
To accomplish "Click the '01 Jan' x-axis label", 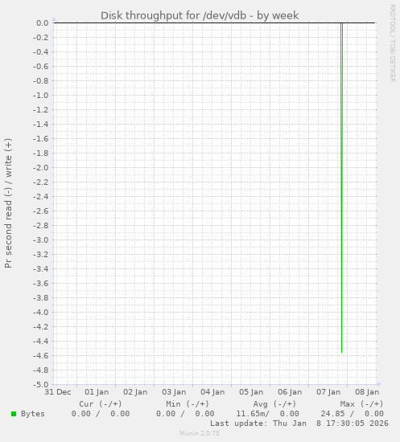I will pos(97,392).
